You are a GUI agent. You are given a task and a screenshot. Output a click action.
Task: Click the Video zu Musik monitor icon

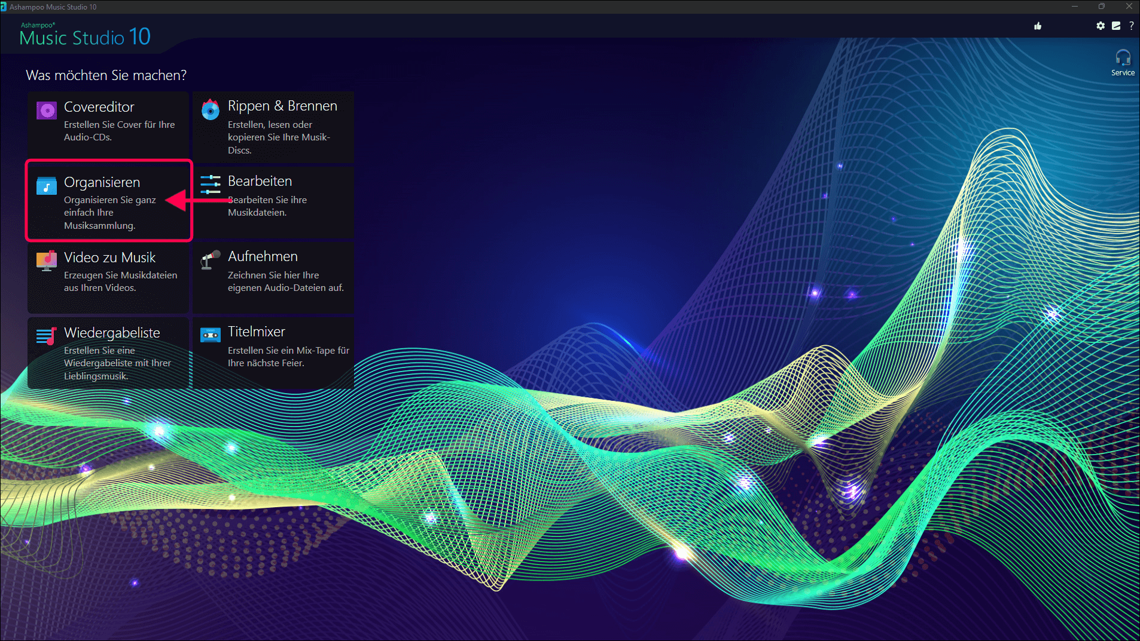pos(47,261)
